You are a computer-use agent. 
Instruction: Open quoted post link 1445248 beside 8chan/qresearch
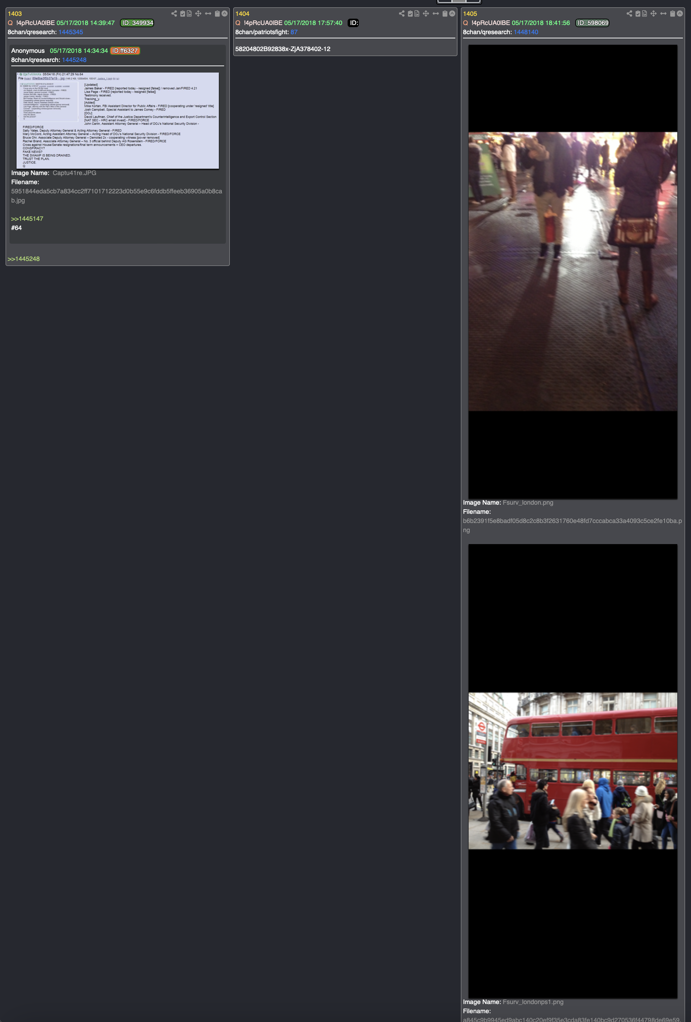click(74, 60)
